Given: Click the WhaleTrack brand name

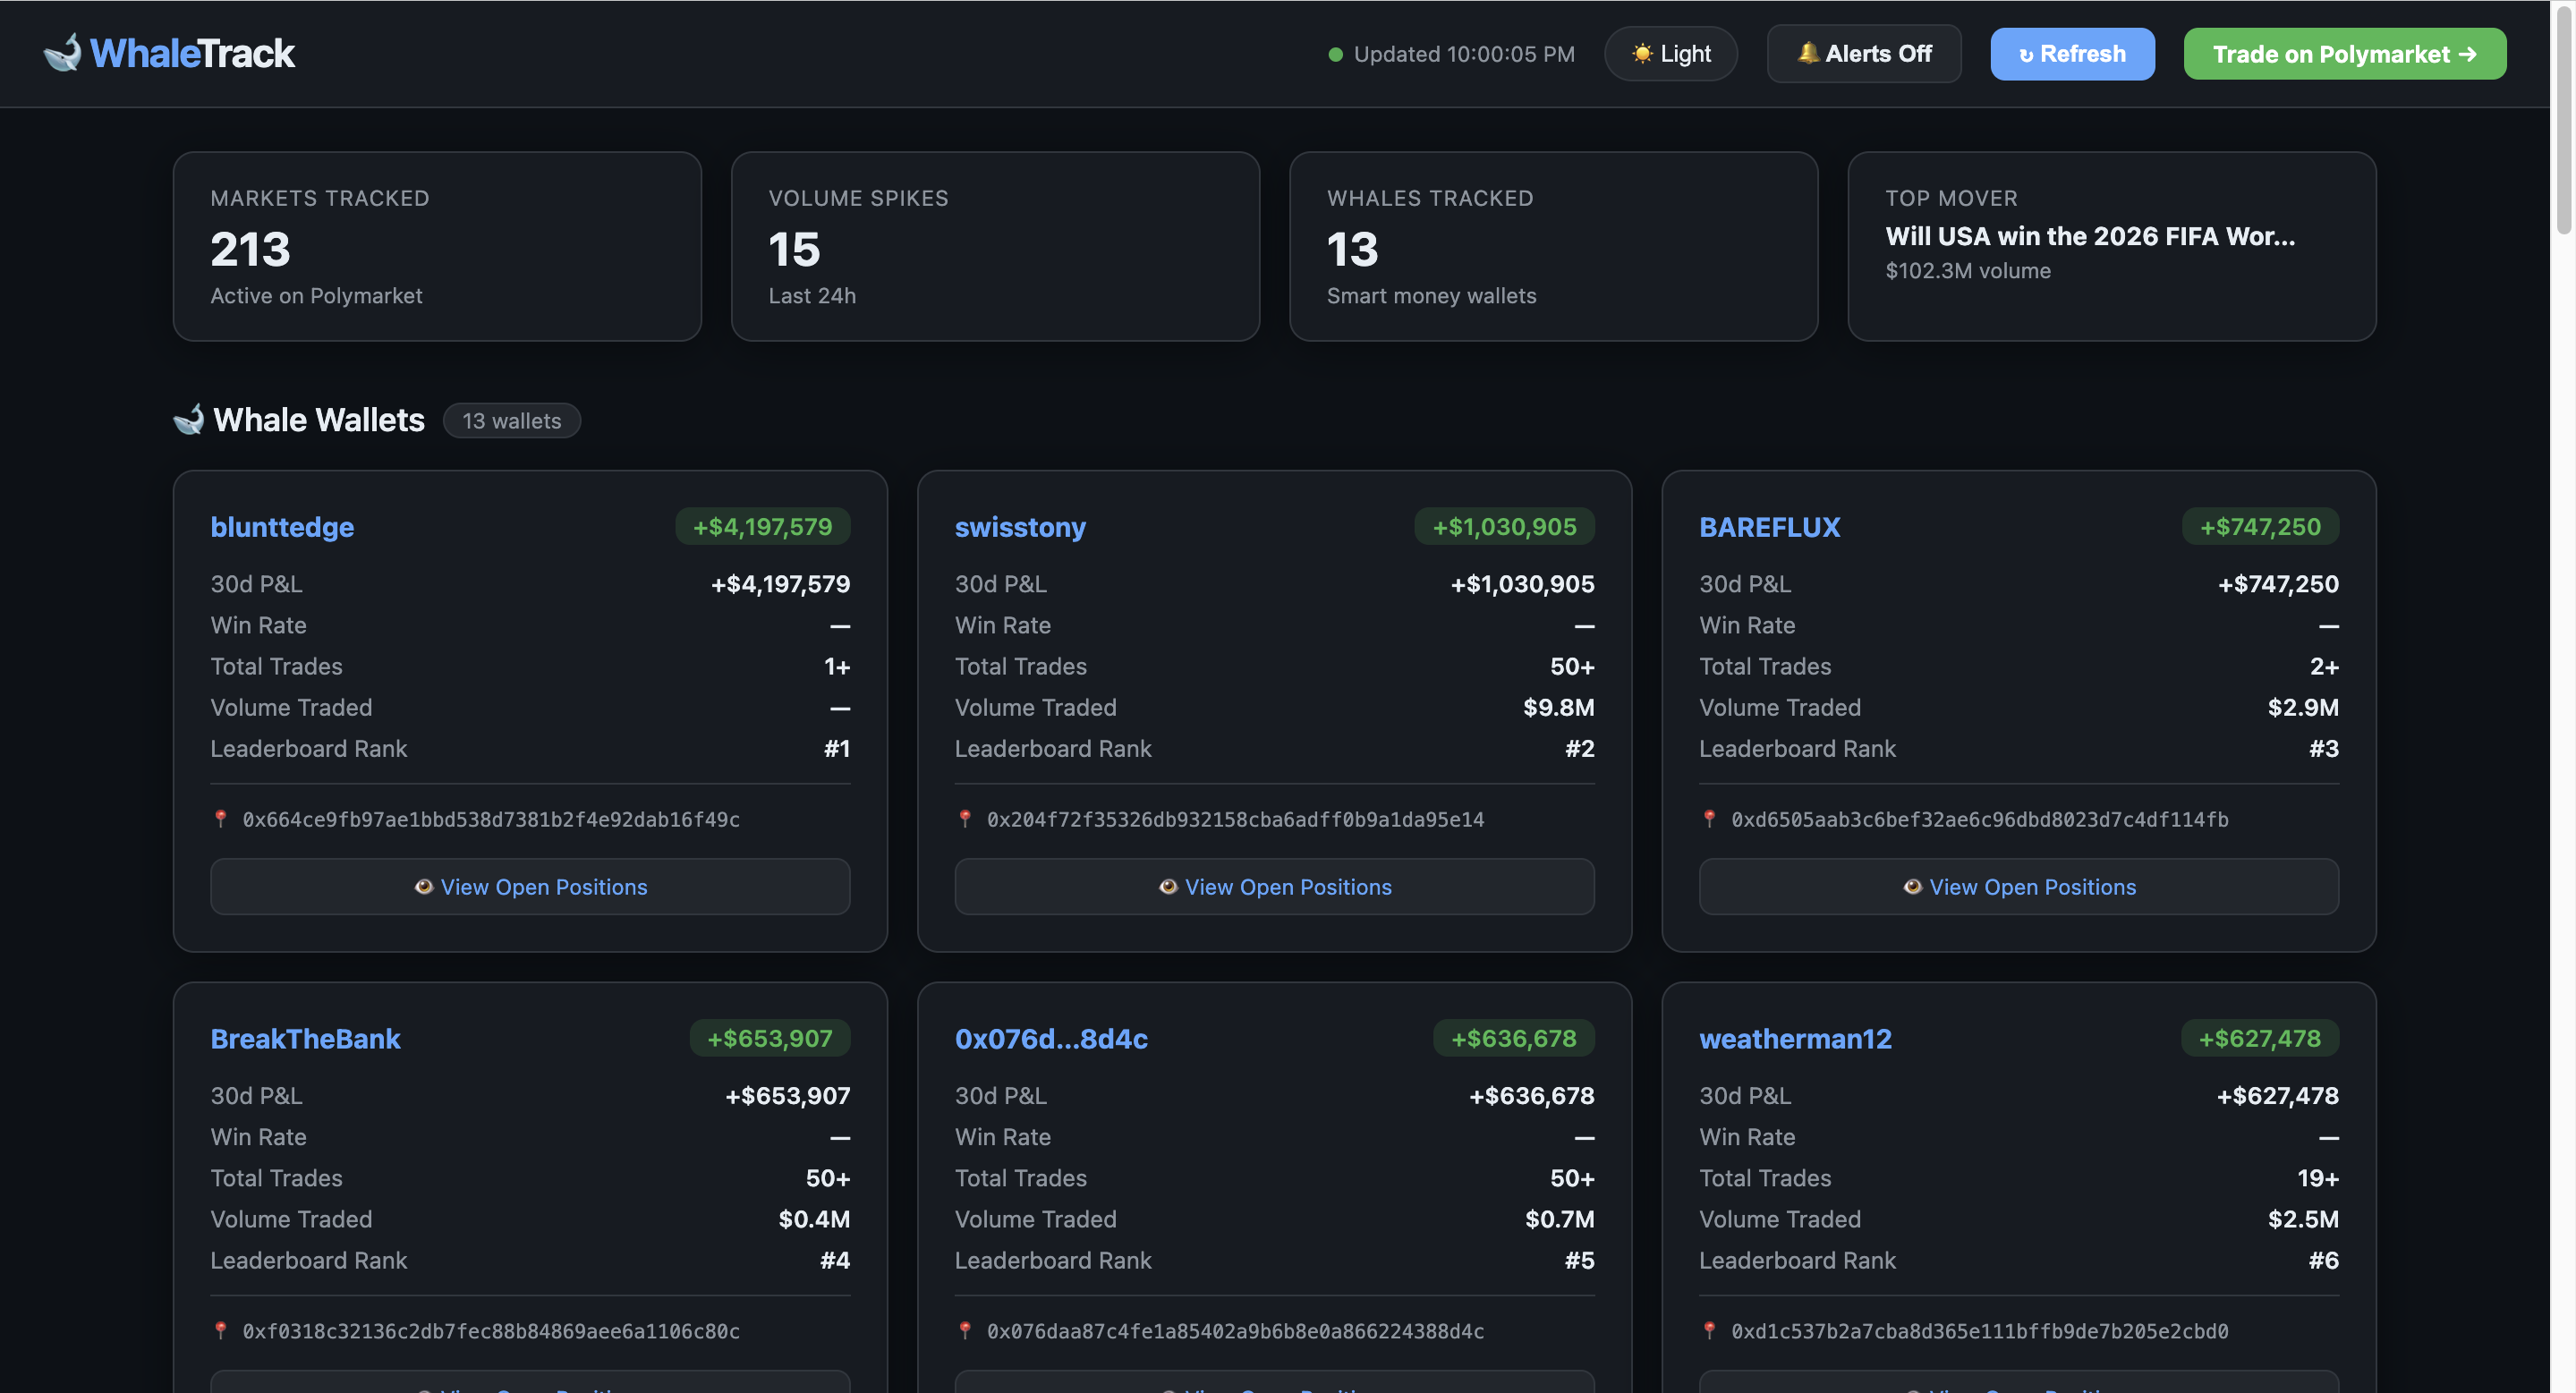Looking at the screenshot, I should pos(192,53).
